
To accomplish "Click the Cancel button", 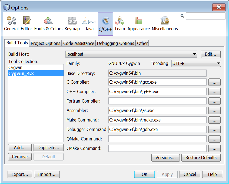I will pyautogui.click(x=190, y=174).
